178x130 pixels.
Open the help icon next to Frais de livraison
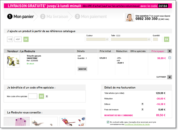click(x=142, y=110)
